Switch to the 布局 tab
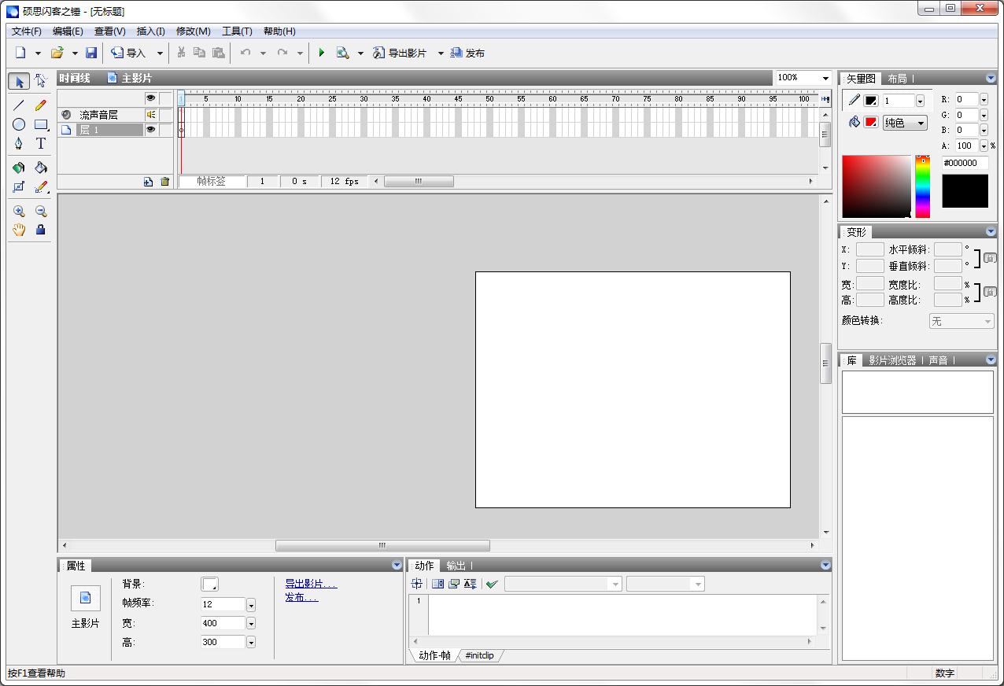 (x=897, y=79)
